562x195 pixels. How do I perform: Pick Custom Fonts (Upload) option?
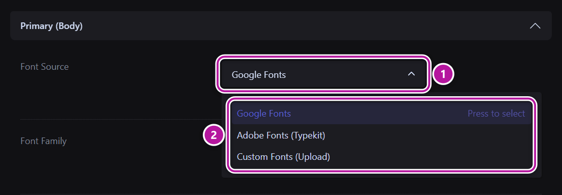pyautogui.click(x=381, y=157)
